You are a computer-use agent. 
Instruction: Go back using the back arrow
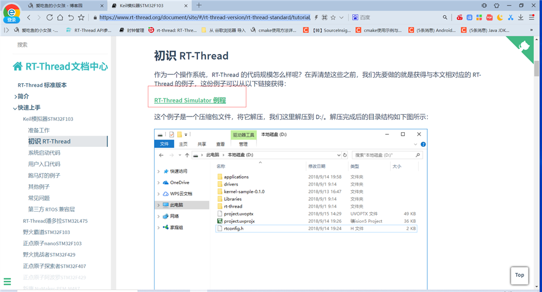[x=29, y=17]
